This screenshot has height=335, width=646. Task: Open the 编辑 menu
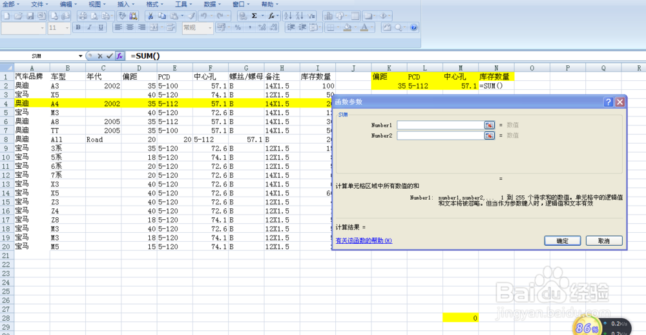(x=68, y=4)
